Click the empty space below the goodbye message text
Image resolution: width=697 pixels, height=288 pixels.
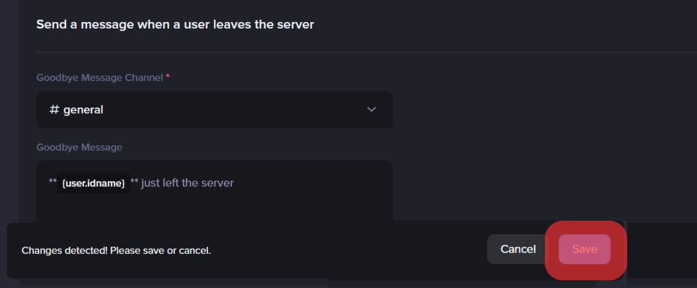215,208
